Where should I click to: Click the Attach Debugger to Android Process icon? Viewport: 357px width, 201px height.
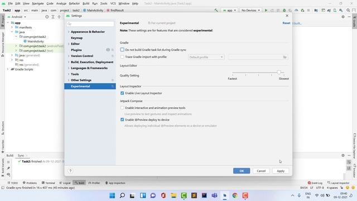[302, 10]
